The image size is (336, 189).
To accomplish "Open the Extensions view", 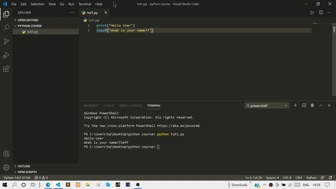I will click(6, 69).
